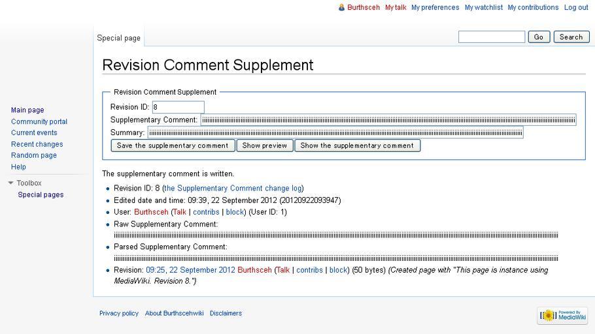Viewport: 595px width, 334px height.
Task: Open the Special page tab
Action: click(118, 38)
